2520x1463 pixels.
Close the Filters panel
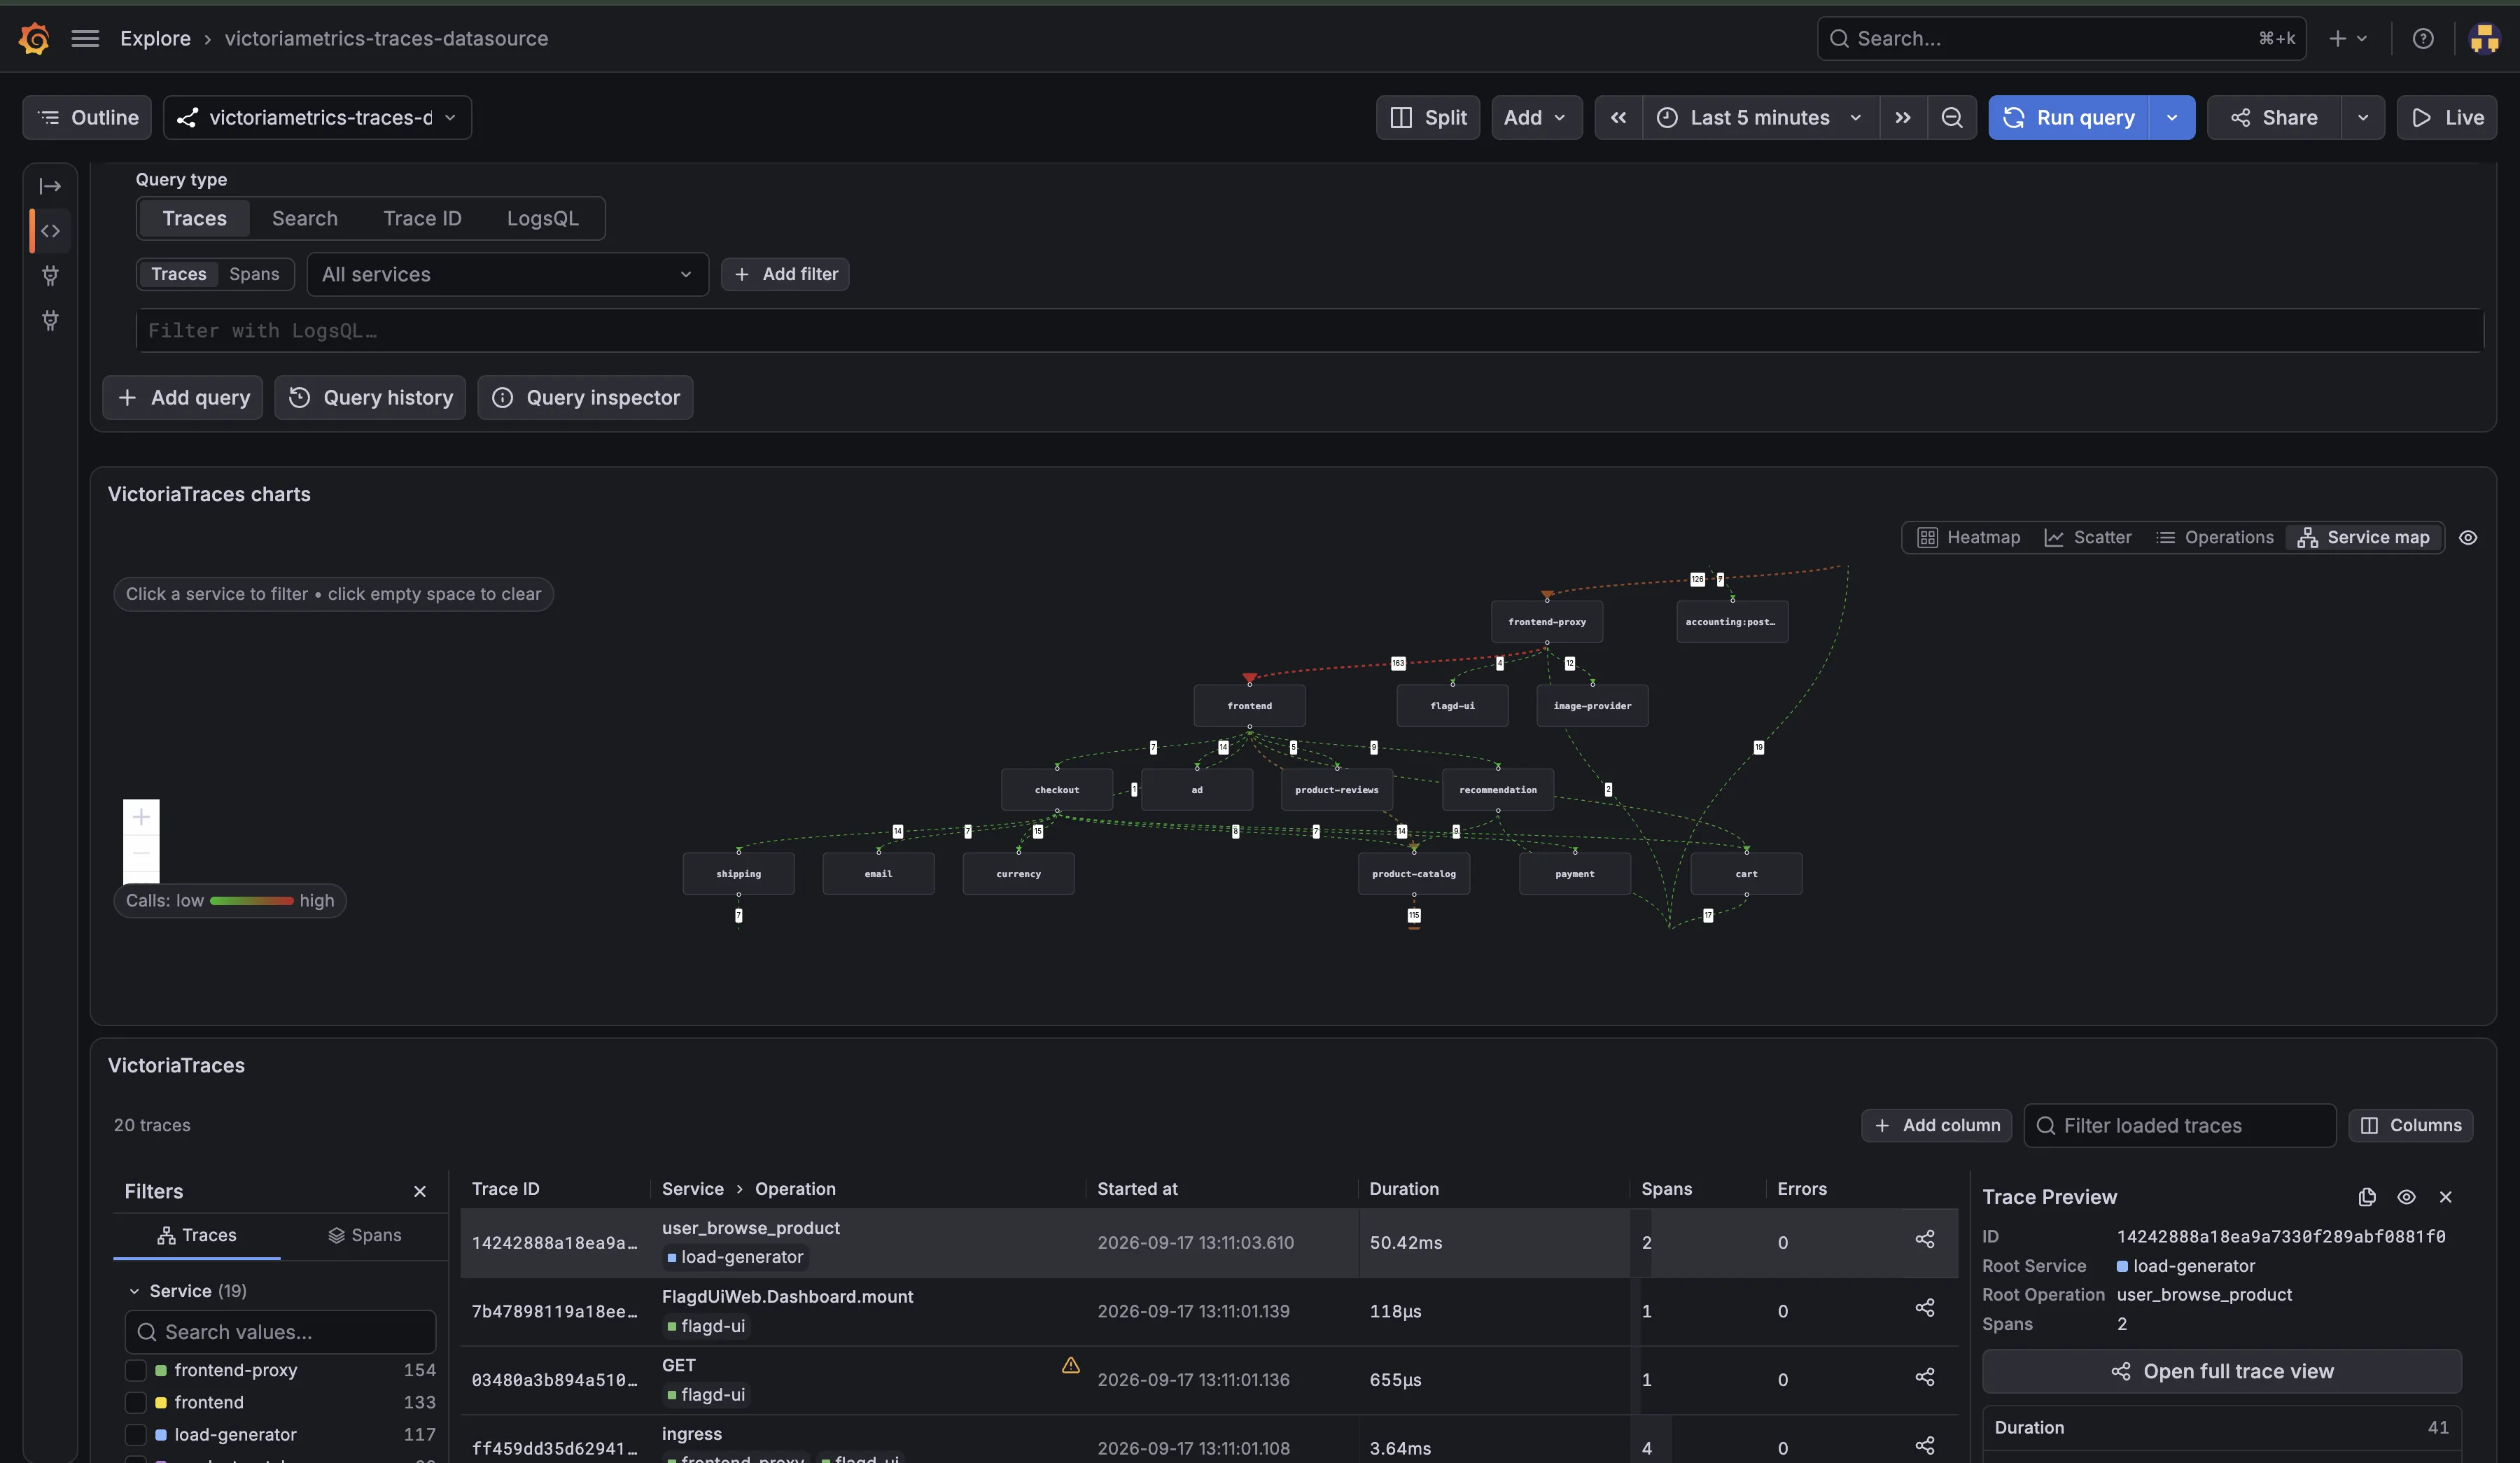[x=419, y=1191]
